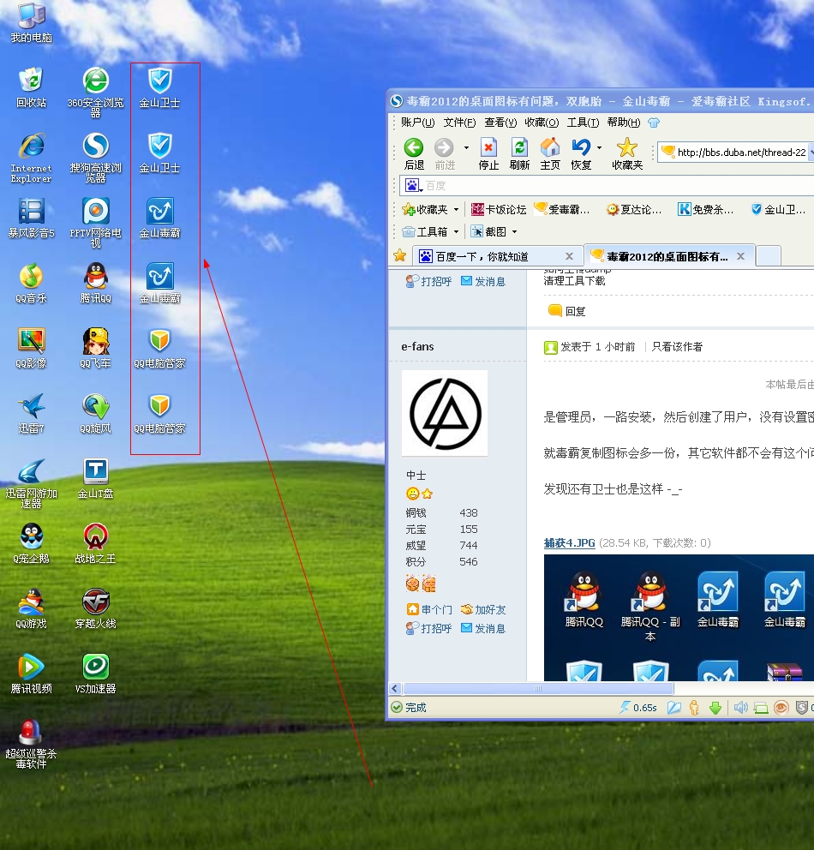Open a new blank tab

pos(768,256)
